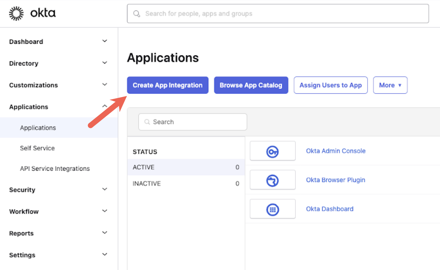Image resolution: width=440 pixels, height=270 pixels.
Task: Click the Okta Browser Plugin icon
Action: click(x=272, y=181)
